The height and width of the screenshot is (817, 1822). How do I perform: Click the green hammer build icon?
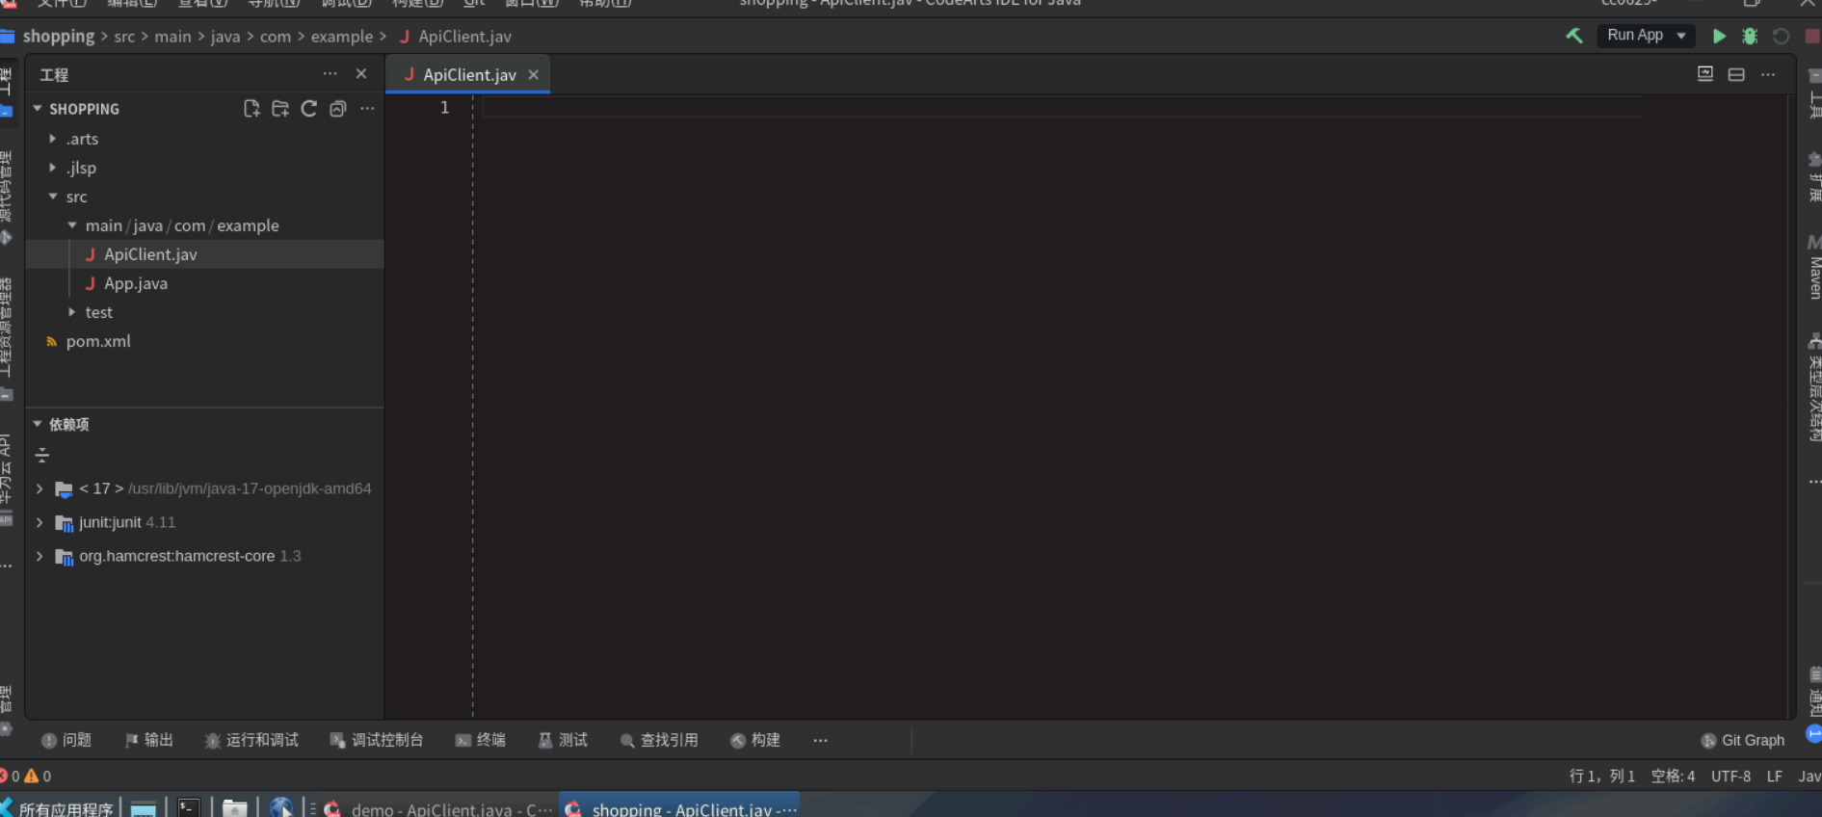pyautogui.click(x=1573, y=36)
